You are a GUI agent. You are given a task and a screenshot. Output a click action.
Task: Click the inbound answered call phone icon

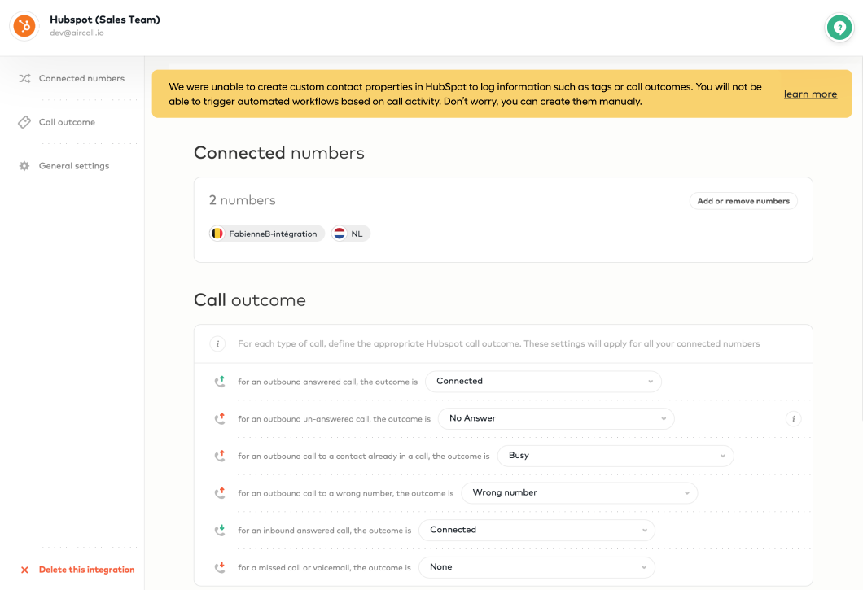point(220,530)
